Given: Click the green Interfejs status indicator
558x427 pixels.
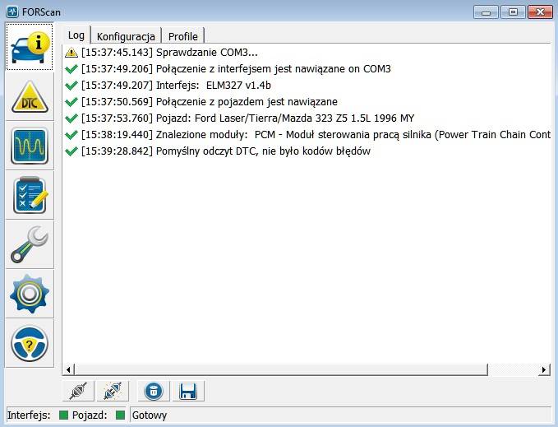Looking at the screenshot, I should (x=62, y=415).
